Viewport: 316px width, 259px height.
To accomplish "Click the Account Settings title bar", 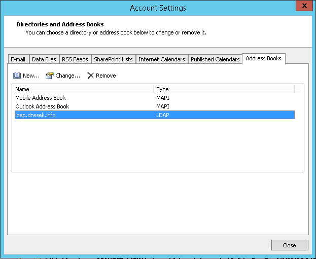I will pyautogui.click(x=158, y=8).
